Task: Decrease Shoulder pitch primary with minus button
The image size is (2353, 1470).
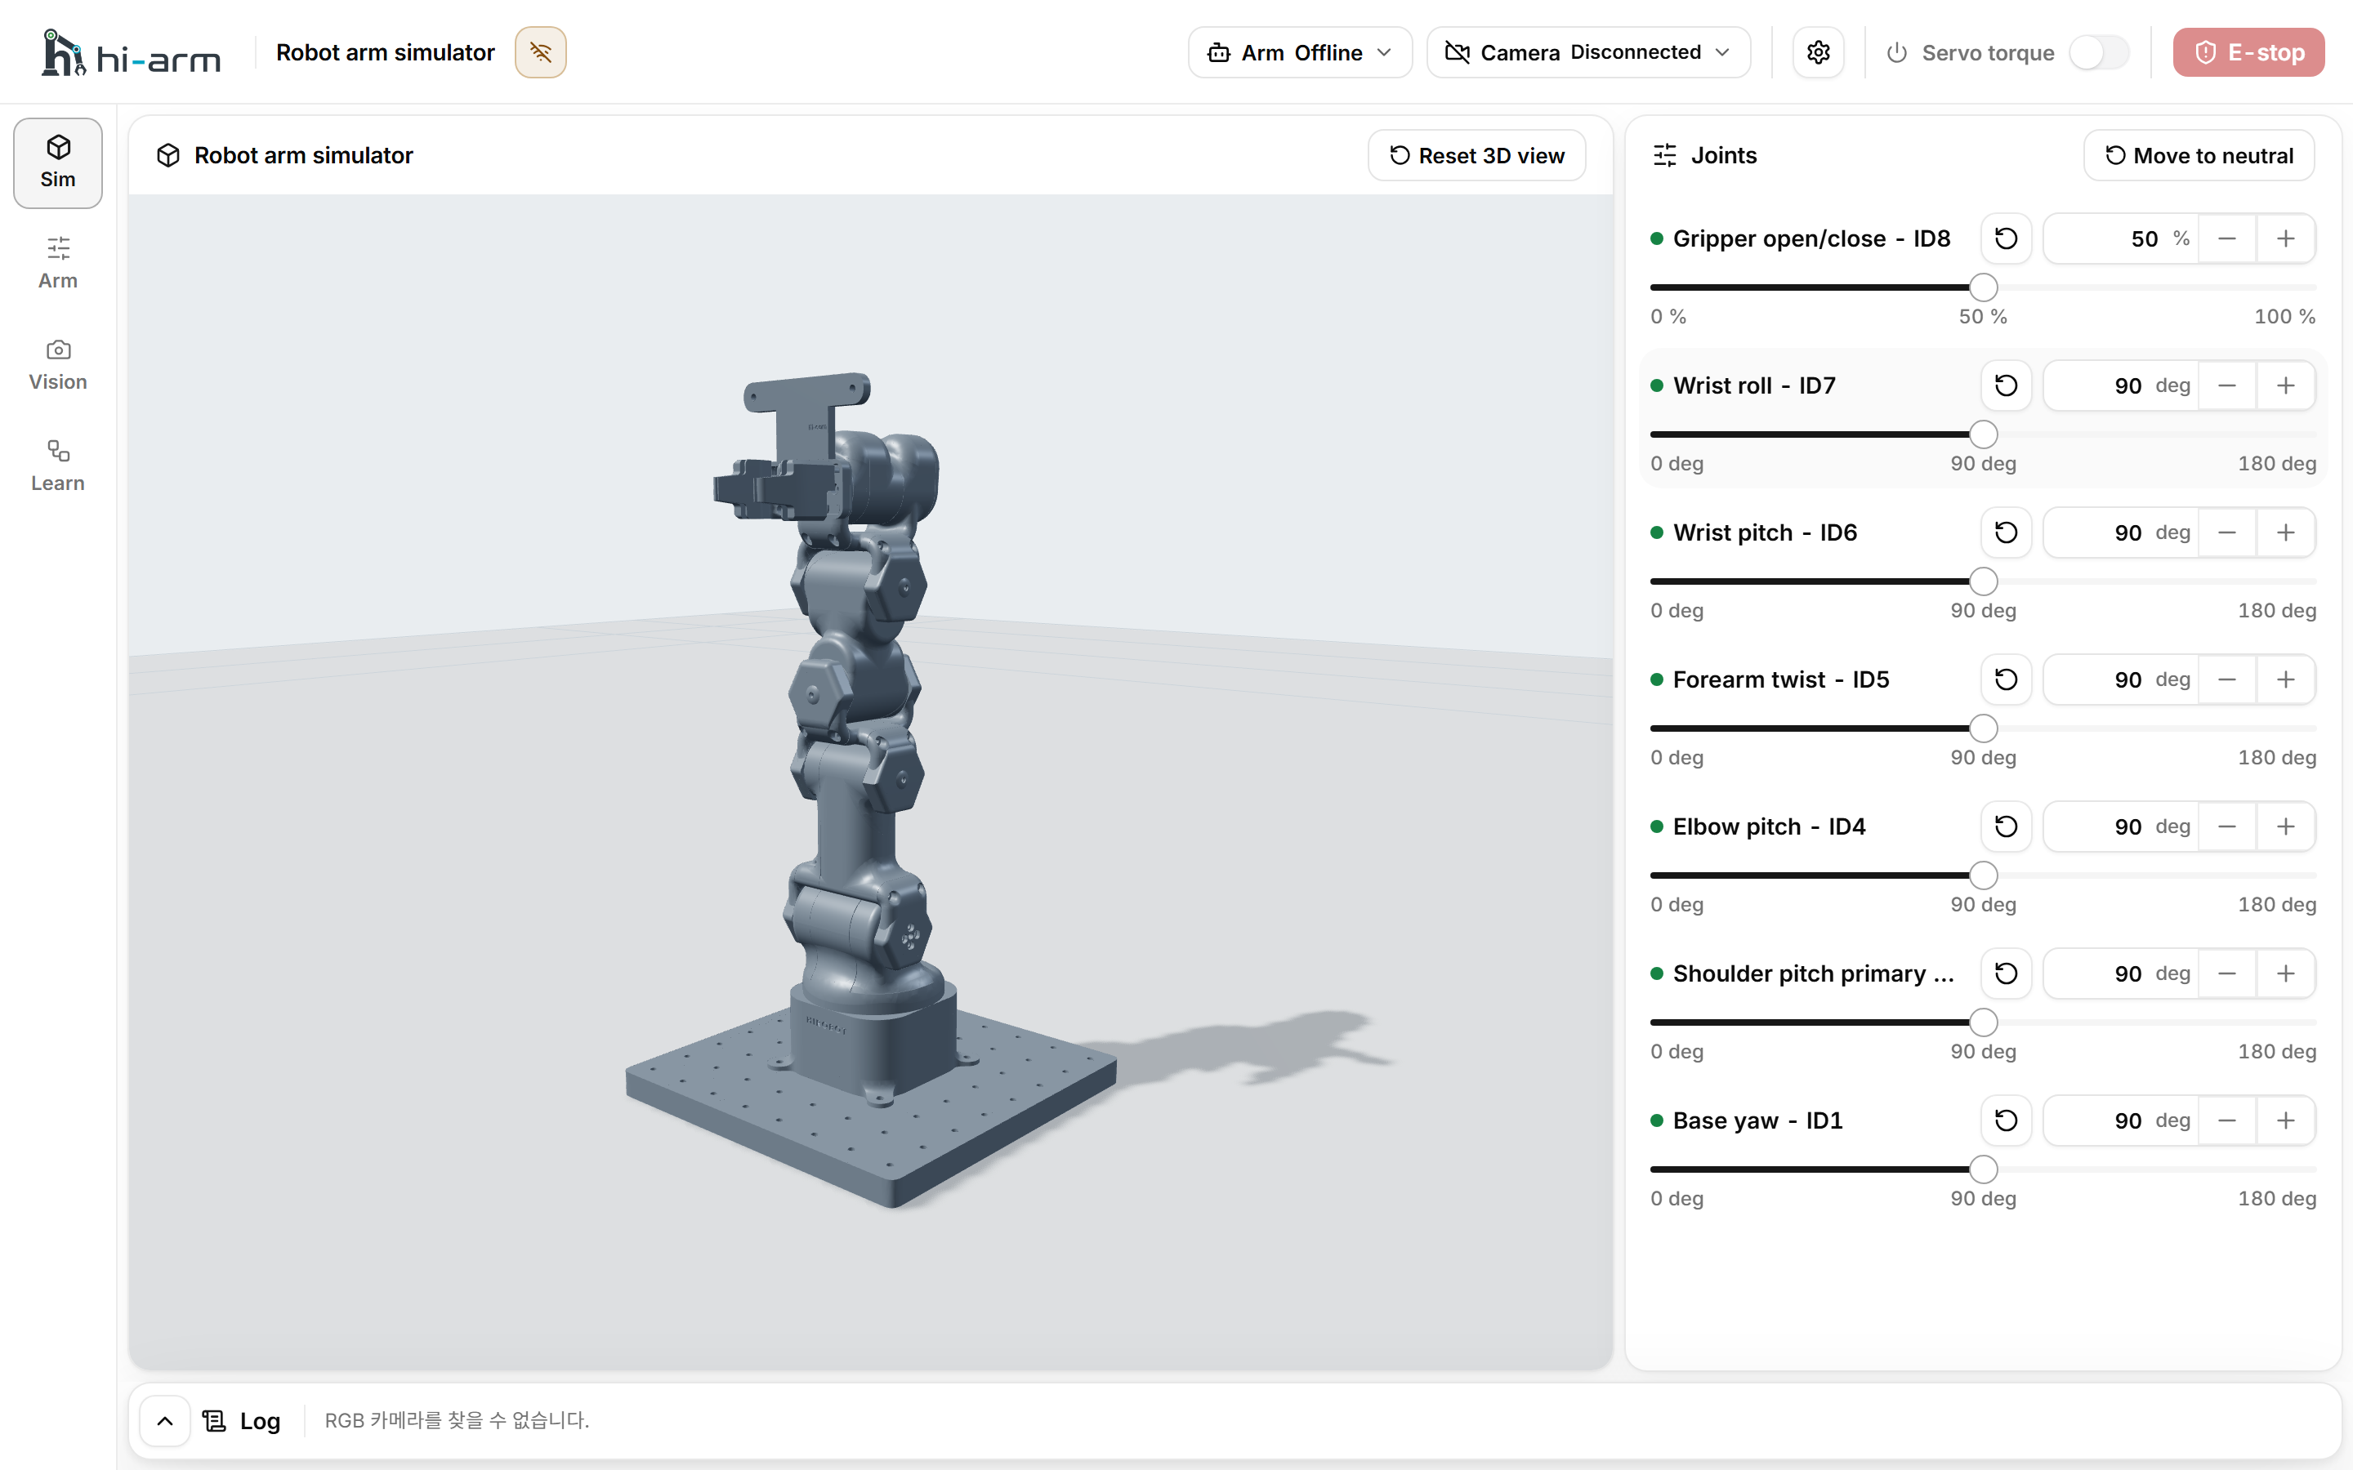Action: 2226,973
